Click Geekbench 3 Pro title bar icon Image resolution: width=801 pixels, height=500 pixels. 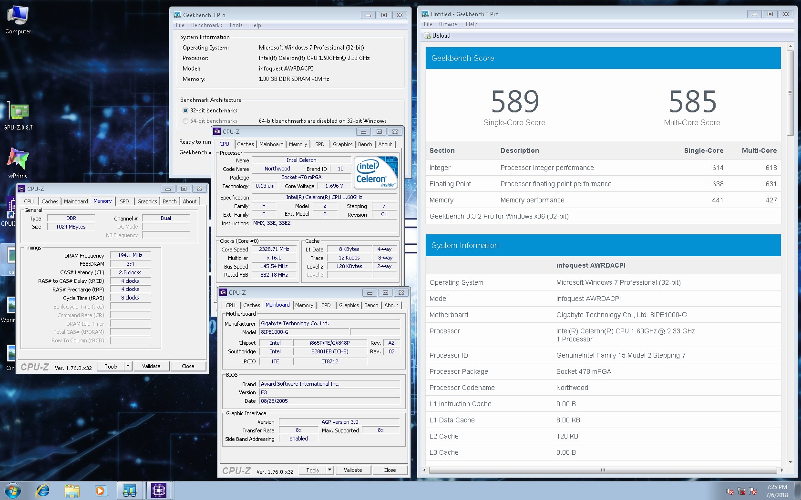177,15
